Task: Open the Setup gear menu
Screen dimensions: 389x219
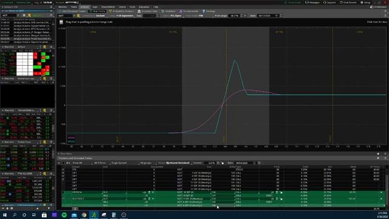Action: point(365,2)
